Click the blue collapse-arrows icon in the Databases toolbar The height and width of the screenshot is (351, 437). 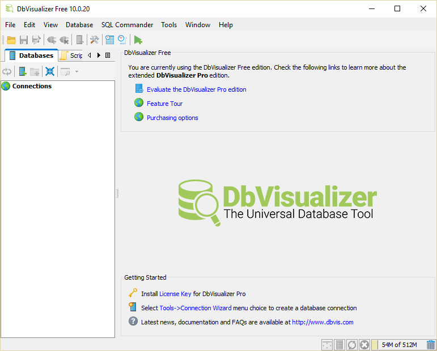(50, 72)
